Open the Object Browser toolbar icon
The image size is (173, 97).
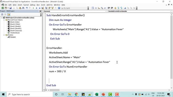pos(52,8)
